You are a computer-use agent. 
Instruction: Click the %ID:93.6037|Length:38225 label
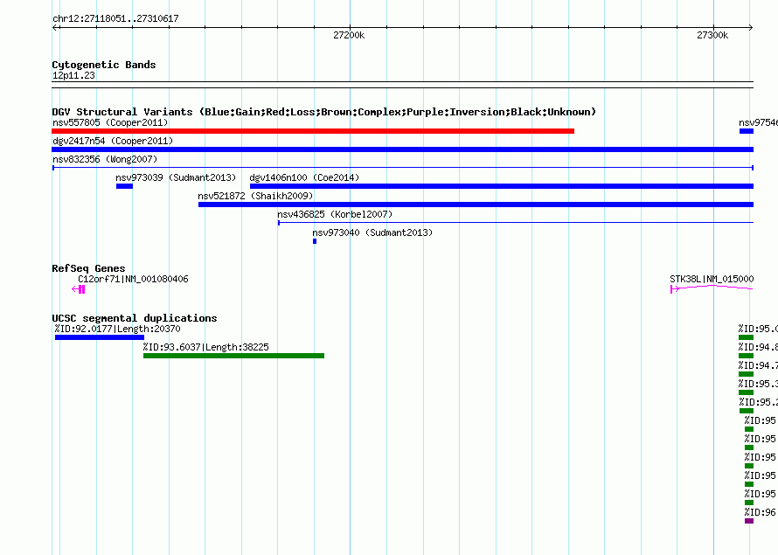(x=206, y=347)
